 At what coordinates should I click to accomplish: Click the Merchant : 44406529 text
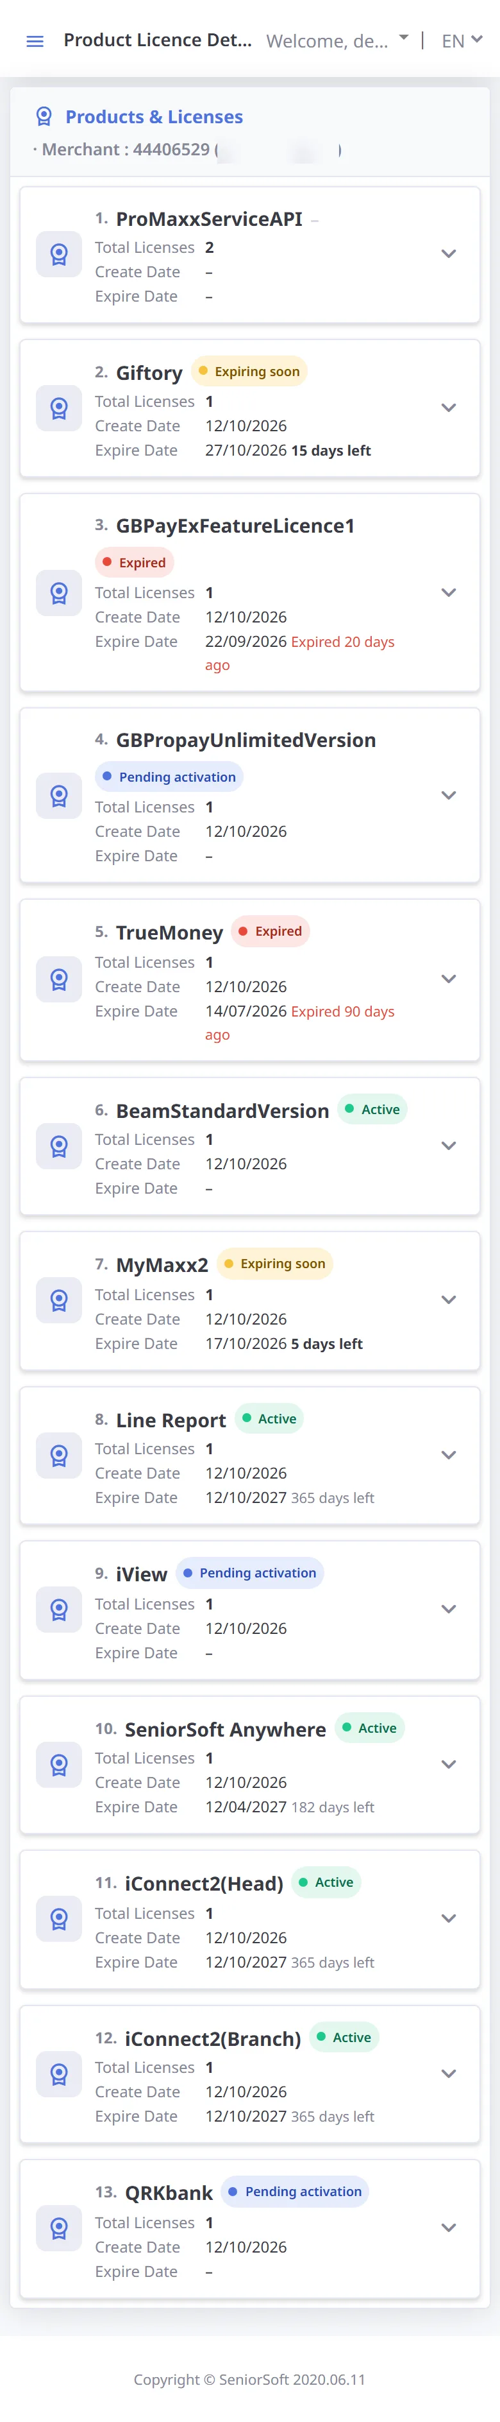click(125, 150)
